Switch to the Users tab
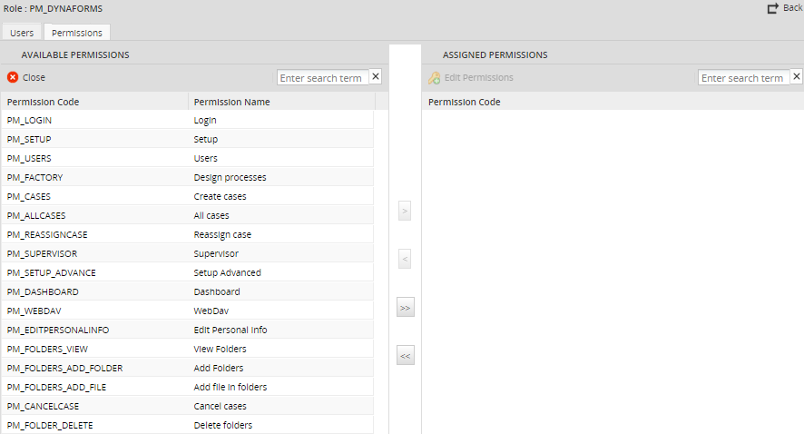This screenshot has width=804, height=434. (x=22, y=33)
